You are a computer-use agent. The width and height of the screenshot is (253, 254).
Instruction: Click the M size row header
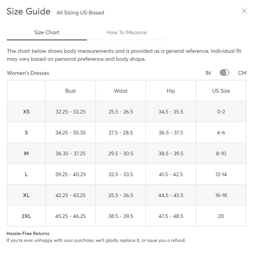pyautogui.click(x=26, y=153)
